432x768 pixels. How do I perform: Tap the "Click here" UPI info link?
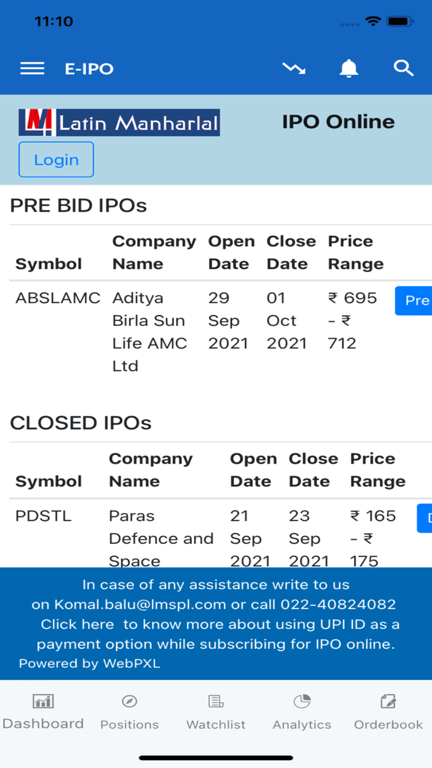(x=77, y=624)
